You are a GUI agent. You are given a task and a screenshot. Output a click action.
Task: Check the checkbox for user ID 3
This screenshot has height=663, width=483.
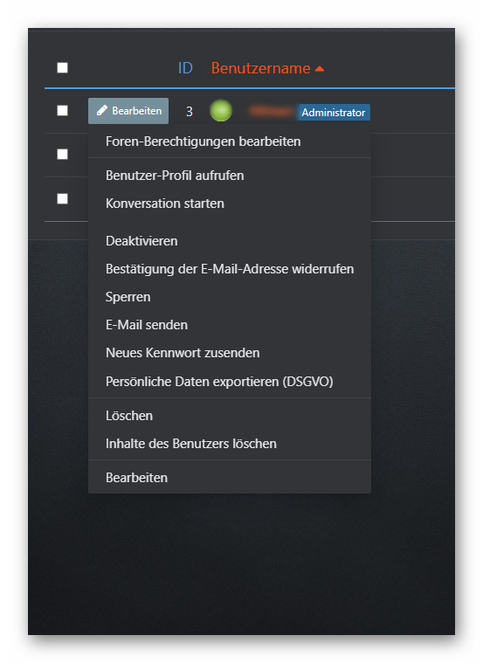coord(63,110)
